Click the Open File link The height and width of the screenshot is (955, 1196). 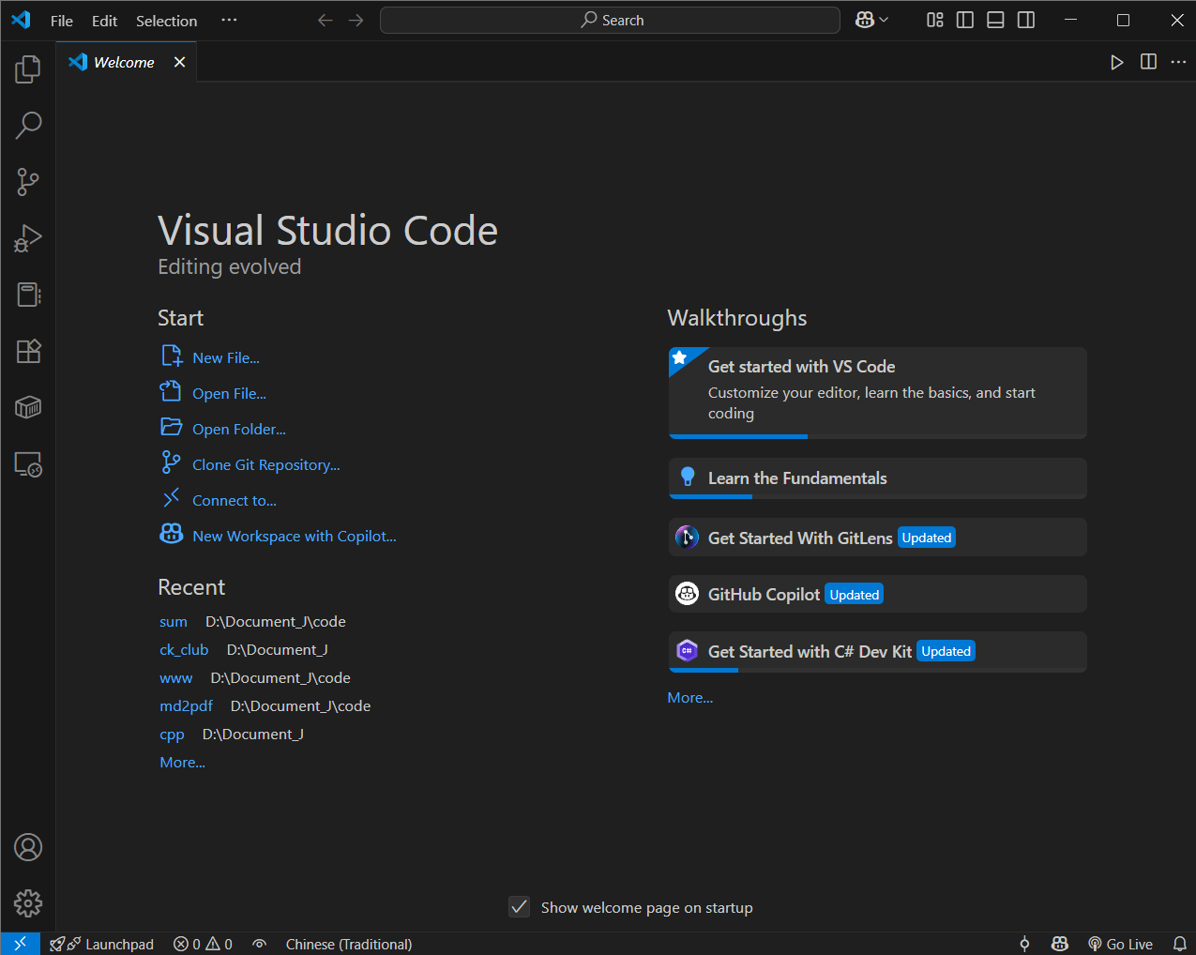[x=230, y=393]
